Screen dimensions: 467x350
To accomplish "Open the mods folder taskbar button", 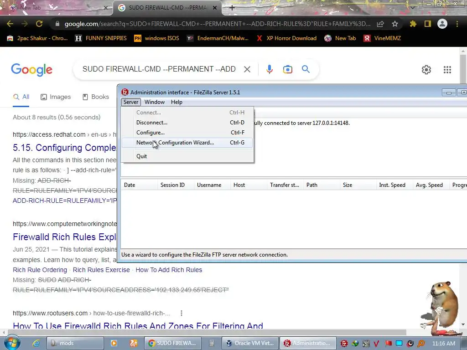I will click(x=75, y=343).
